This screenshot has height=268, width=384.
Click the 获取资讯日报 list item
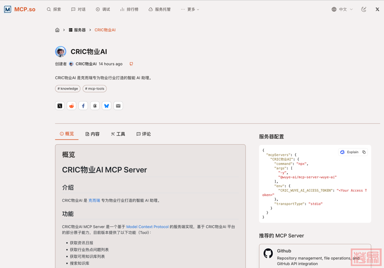tap(82, 243)
